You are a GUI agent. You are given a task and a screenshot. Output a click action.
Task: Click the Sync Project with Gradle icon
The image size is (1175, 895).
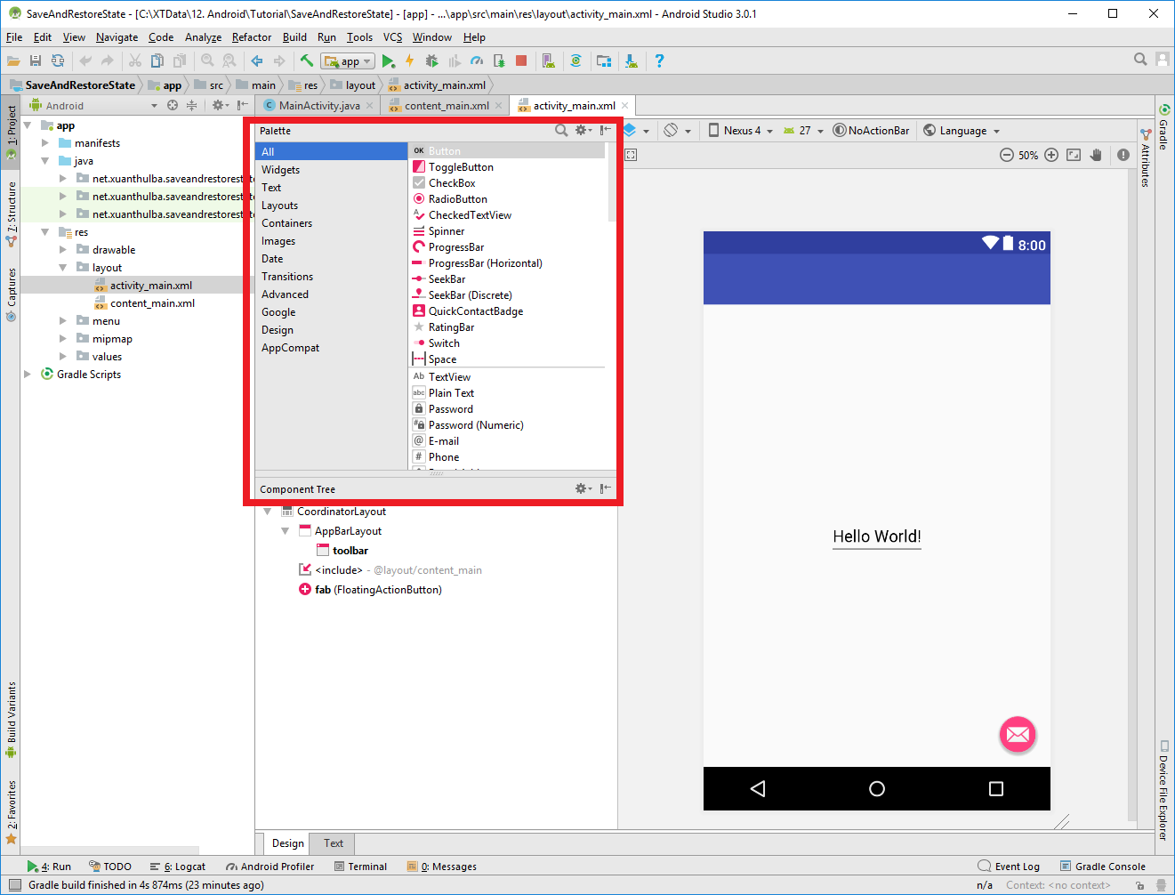[576, 60]
